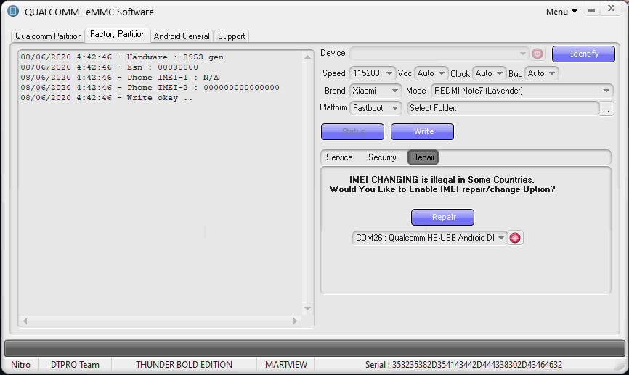
Task: Open the Android General tab
Action: point(182,36)
